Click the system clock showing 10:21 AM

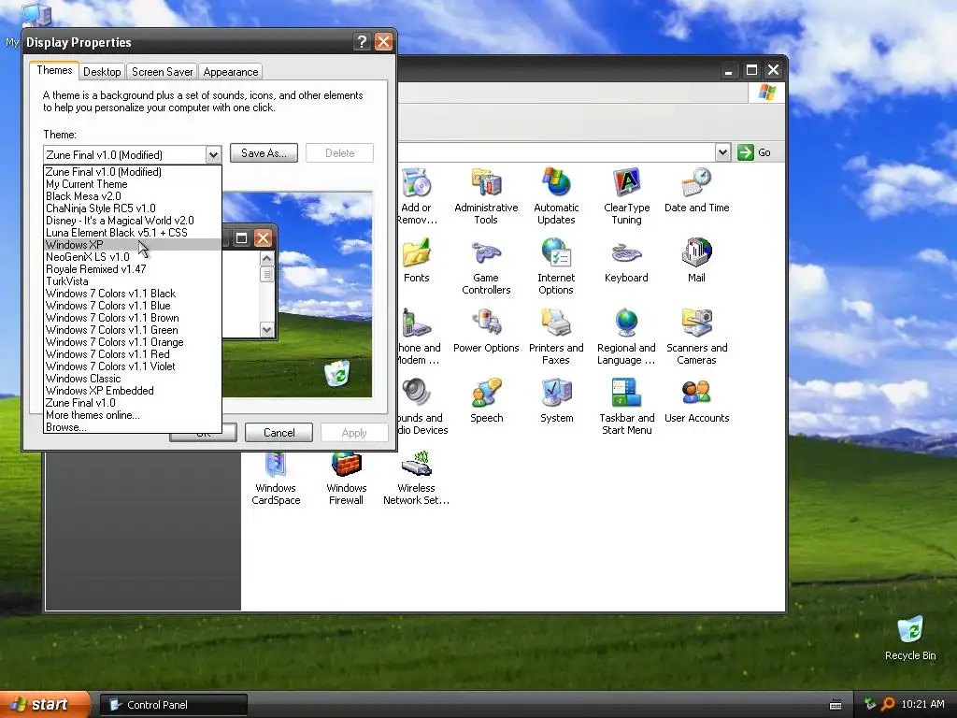[922, 704]
